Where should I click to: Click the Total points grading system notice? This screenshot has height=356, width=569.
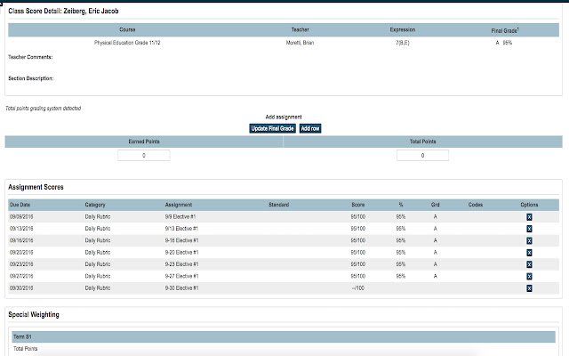point(43,109)
